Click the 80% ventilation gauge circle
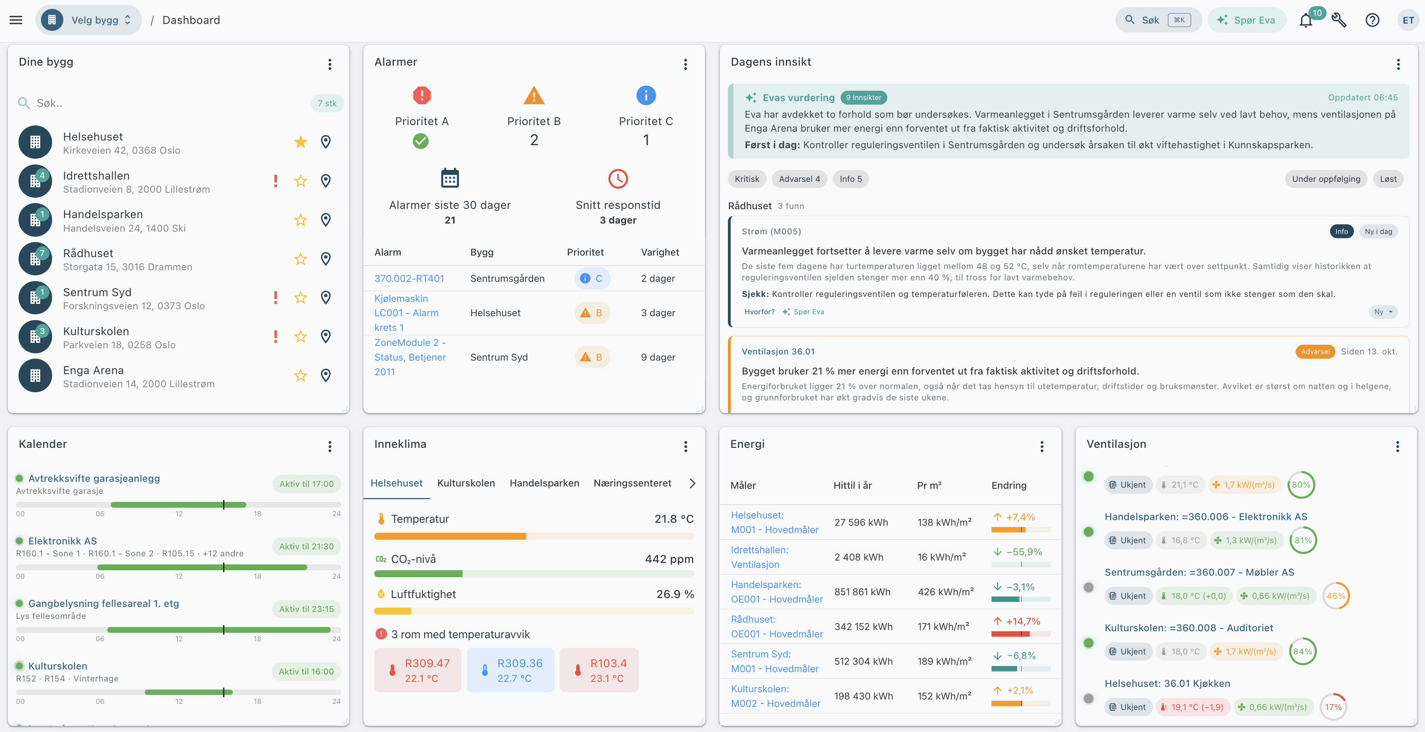 point(1301,485)
